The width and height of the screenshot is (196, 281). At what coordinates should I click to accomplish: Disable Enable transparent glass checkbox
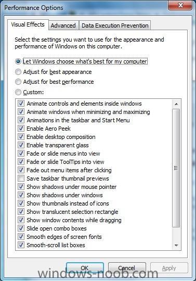point(21,145)
